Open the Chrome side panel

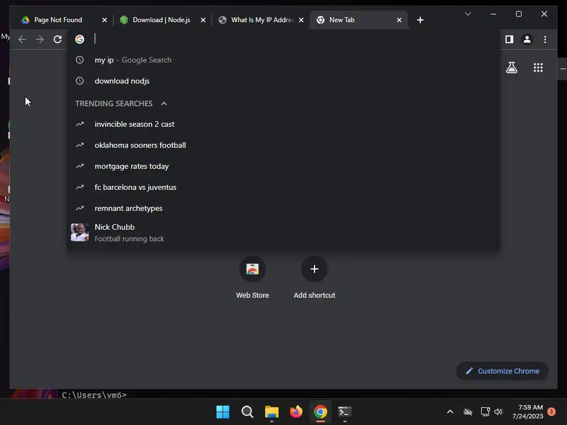tap(509, 39)
